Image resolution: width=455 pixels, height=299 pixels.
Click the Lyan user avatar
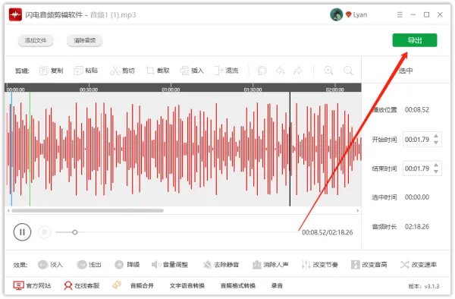[x=336, y=14]
